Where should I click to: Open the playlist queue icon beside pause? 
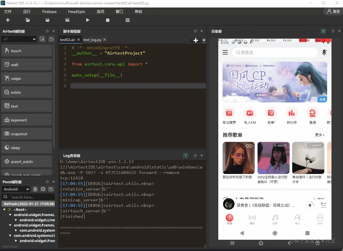tap(324, 205)
